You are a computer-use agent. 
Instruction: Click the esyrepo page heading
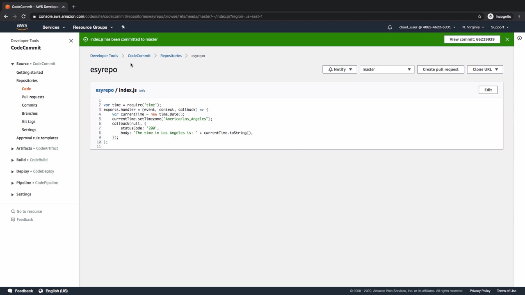(x=104, y=70)
